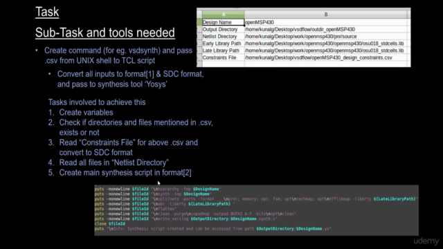The width and height of the screenshot is (443, 249).
Task: Click the 'Synthesis script created' puts line
Action: [x=213, y=229]
